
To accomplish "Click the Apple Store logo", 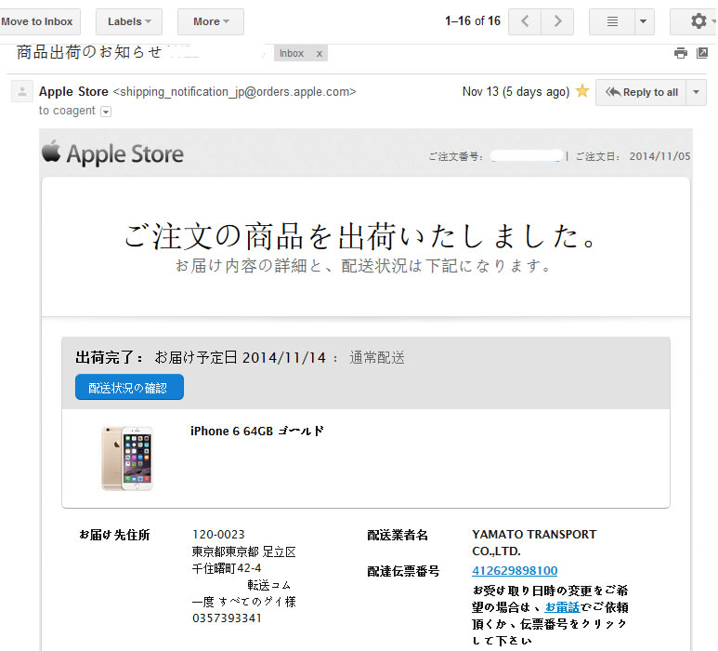I will coord(112,153).
